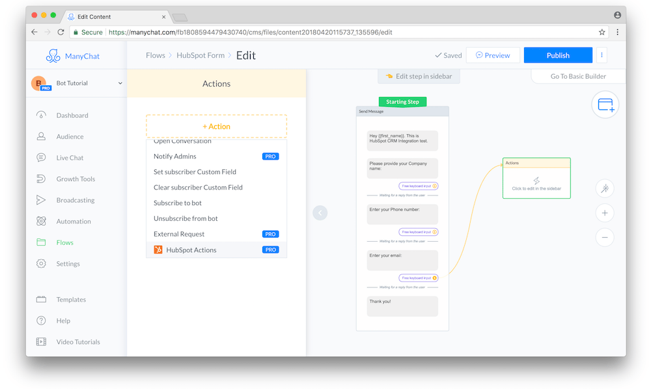Screen dimensions: 651x389
Task: Click the browser back arrow
Action: (35, 32)
